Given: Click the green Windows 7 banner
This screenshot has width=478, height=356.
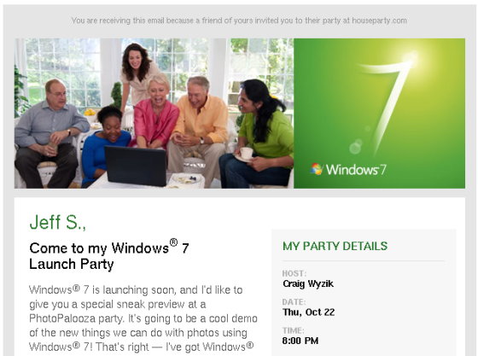Looking at the screenshot, I should click(x=379, y=113).
